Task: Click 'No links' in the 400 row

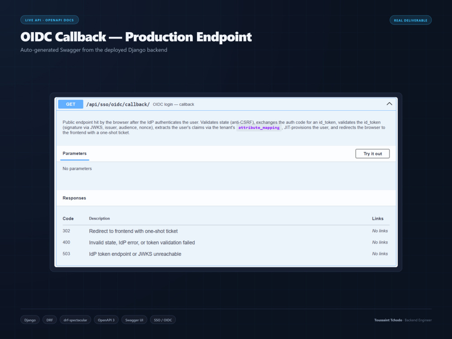Action: pyautogui.click(x=380, y=242)
